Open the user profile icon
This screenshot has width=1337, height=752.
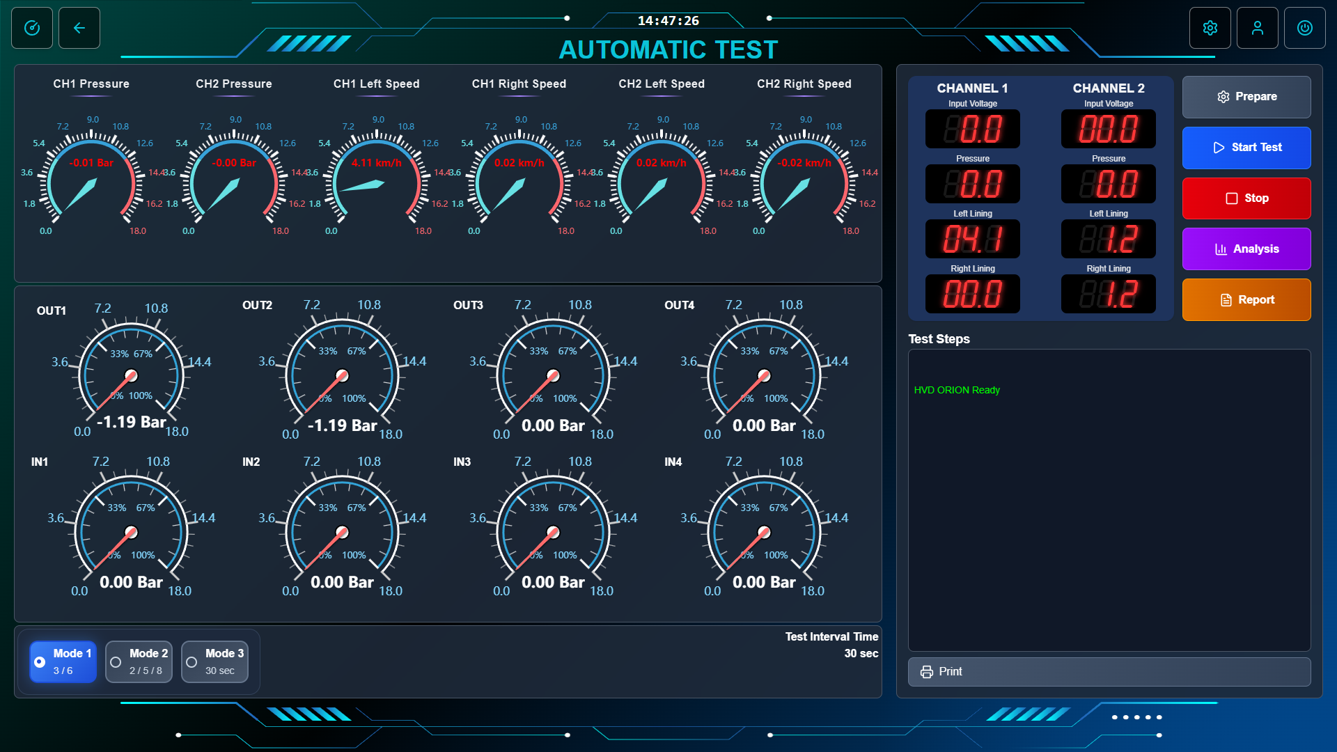click(x=1257, y=28)
